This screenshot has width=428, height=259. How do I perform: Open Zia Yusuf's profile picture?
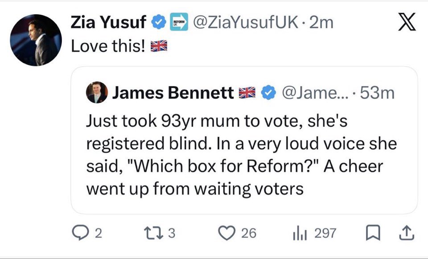point(36,43)
